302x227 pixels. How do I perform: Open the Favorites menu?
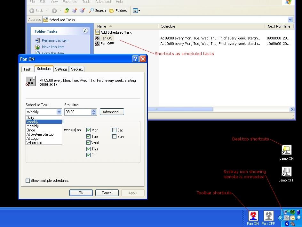[70, 2]
